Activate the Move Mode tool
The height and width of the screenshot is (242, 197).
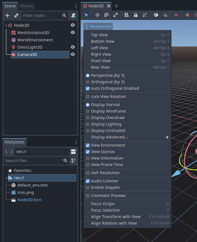coord(98,15)
